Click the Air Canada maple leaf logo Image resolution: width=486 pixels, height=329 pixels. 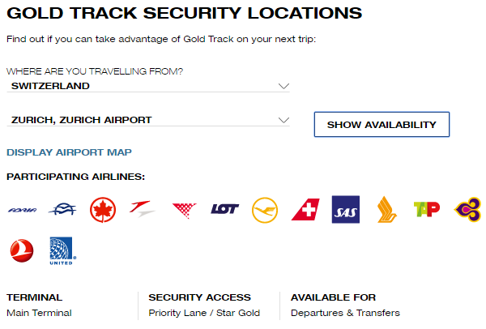[x=103, y=209]
